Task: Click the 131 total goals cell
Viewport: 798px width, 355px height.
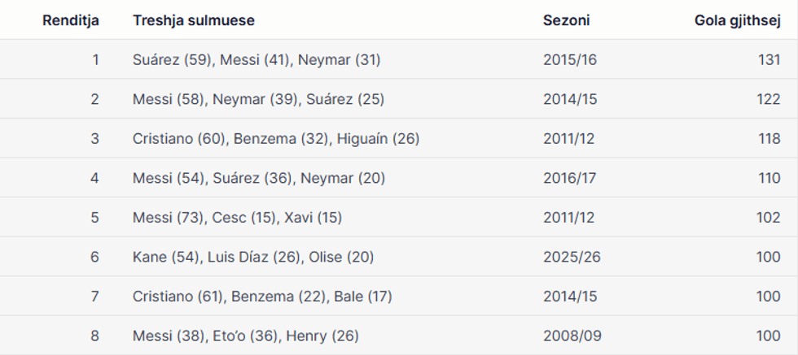Action: coord(768,59)
